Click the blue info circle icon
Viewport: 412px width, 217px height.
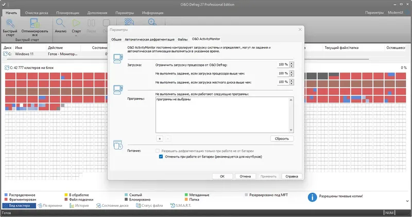[312, 197]
